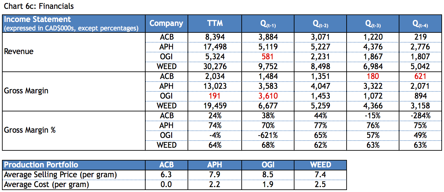
Task: Click the Chart 6c: Financials title
Action: pos(39,6)
